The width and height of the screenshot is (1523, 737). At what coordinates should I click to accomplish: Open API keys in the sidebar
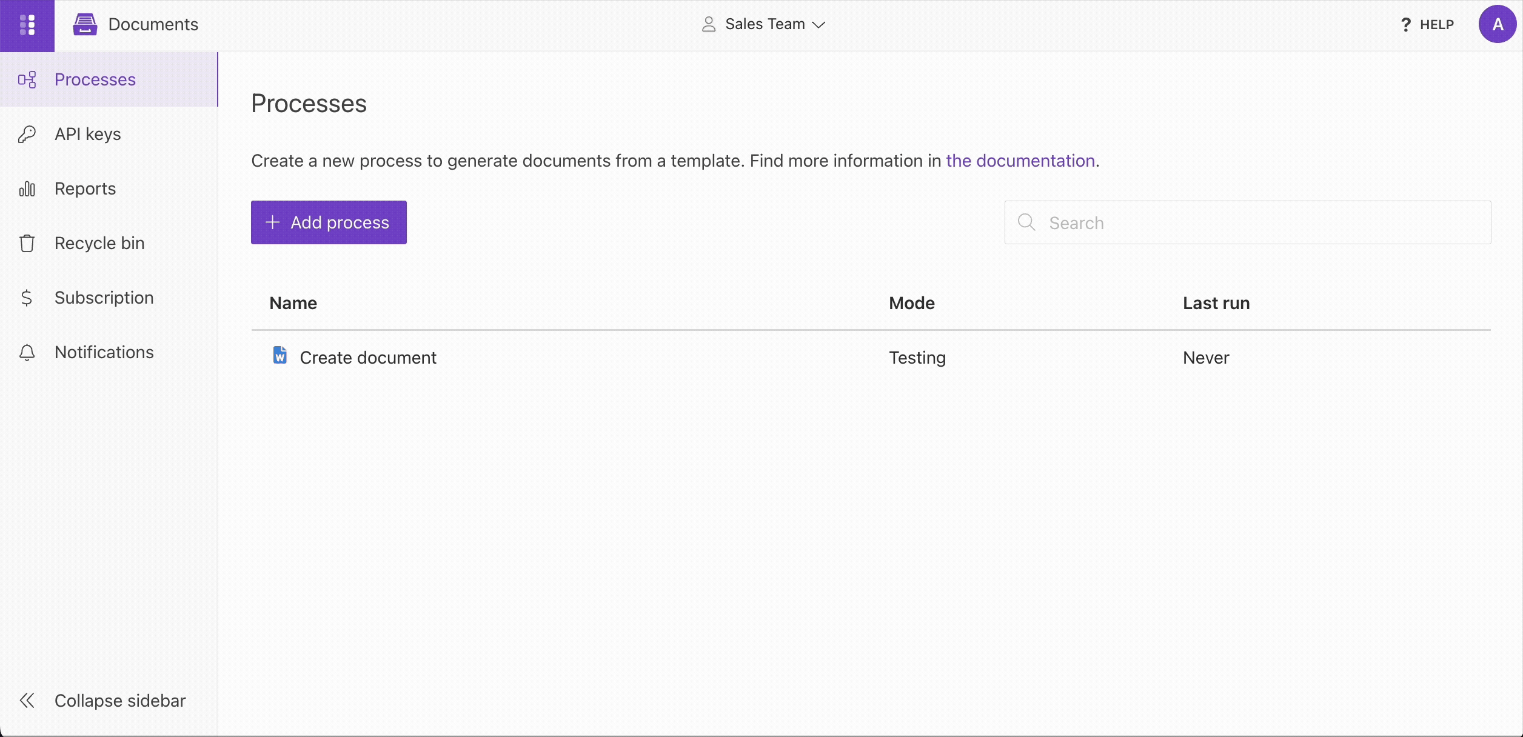pos(109,134)
